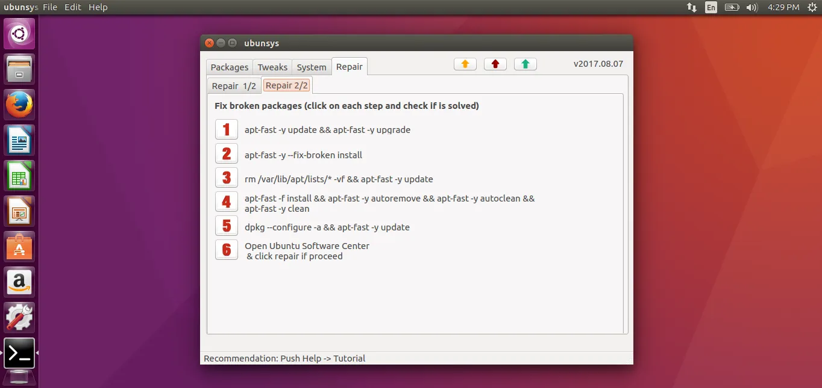Click step 3 remove apt lists icon
Screen dimensions: 822x388
(227, 178)
